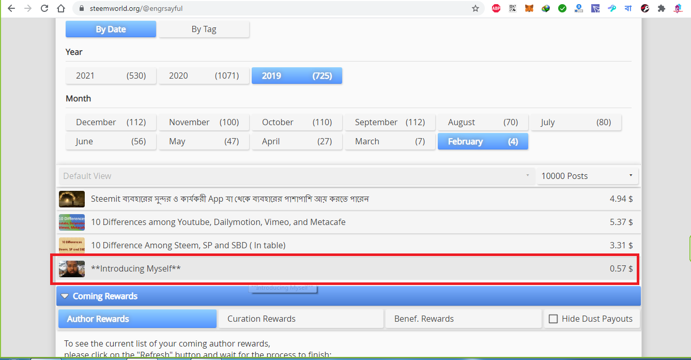Screen dimensions: 691x360
Task: Click thumbnail of Youtube differences post
Action: (x=72, y=222)
